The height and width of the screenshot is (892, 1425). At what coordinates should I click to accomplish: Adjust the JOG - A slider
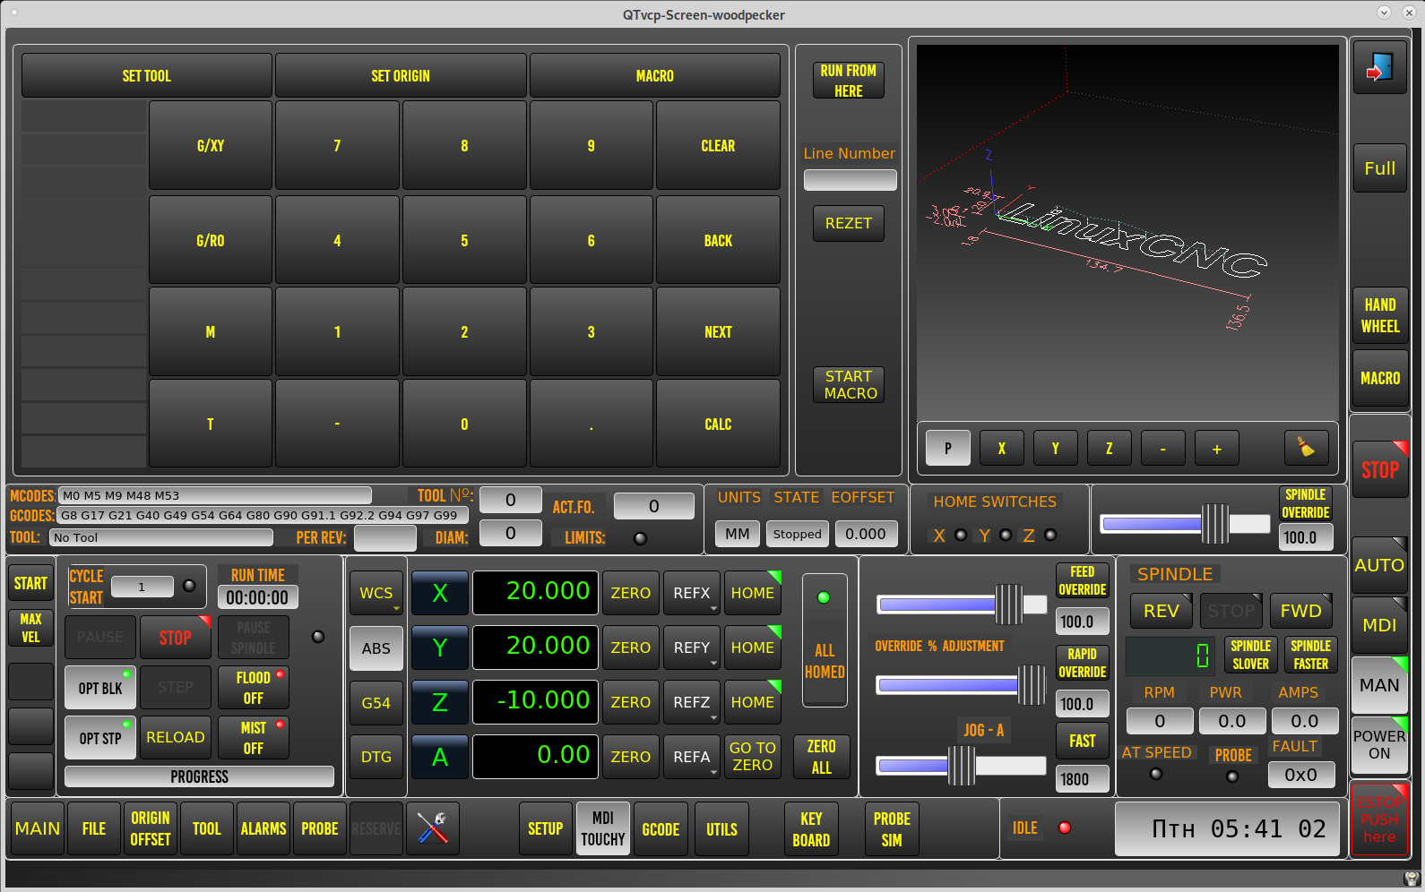click(962, 766)
